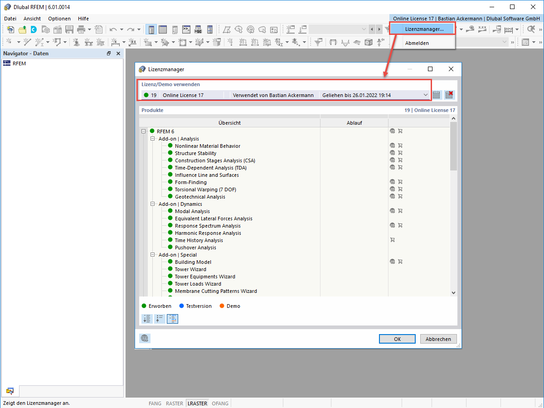Click webshop globe icon for RFEM 6

393,131
